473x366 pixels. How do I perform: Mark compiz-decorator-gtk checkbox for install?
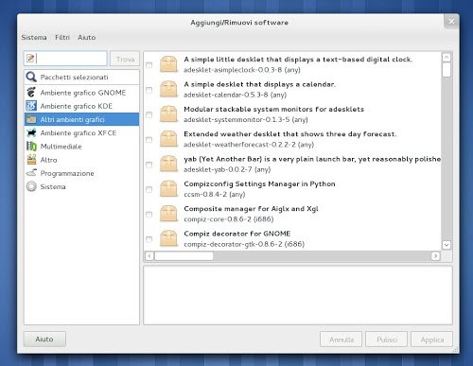pyautogui.click(x=149, y=239)
